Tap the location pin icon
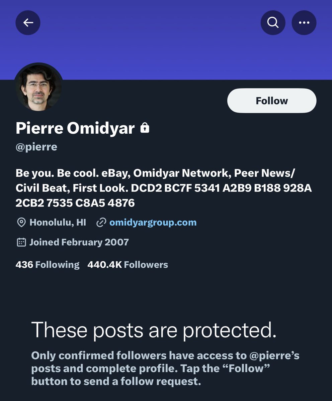The width and height of the screenshot is (332, 401). click(x=21, y=223)
